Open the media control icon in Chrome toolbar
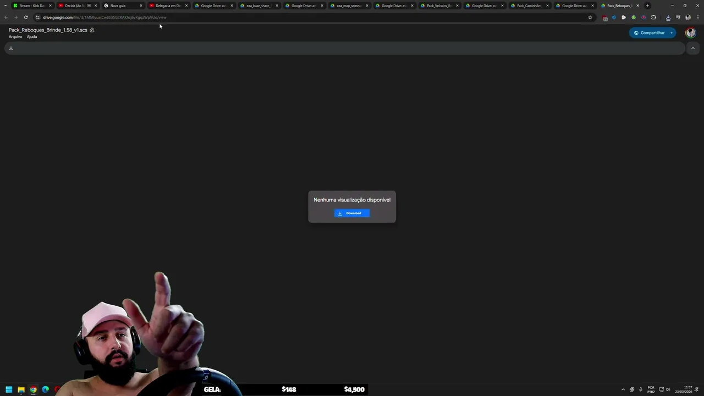Image resolution: width=704 pixels, height=396 pixels. pyautogui.click(x=678, y=18)
